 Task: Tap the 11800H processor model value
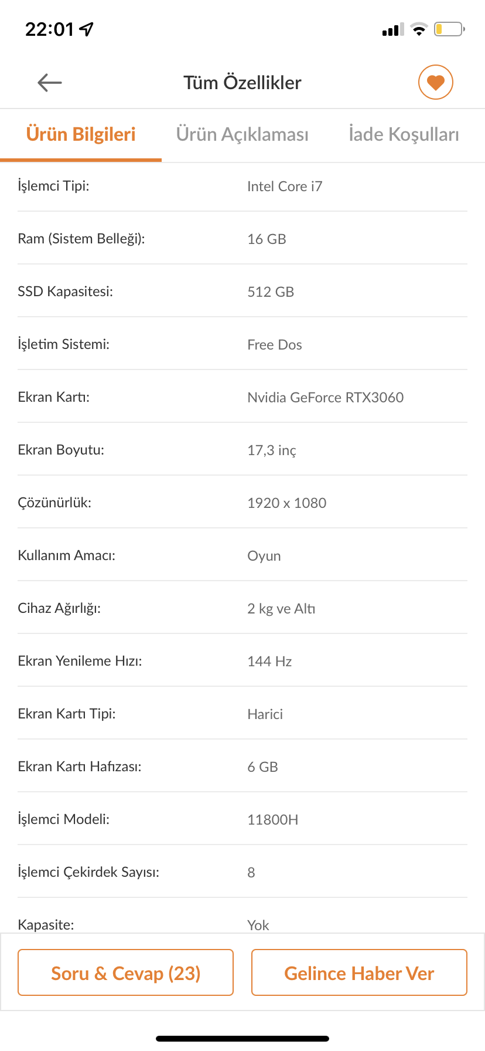click(x=272, y=820)
